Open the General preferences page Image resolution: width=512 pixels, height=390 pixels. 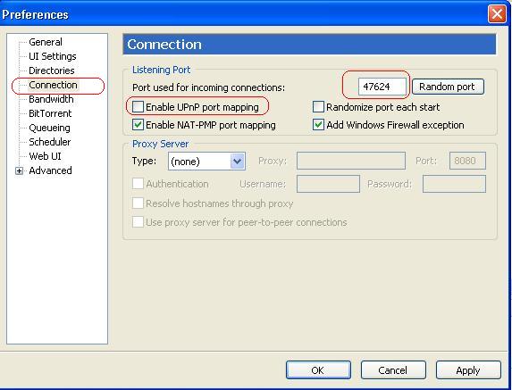coord(46,42)
